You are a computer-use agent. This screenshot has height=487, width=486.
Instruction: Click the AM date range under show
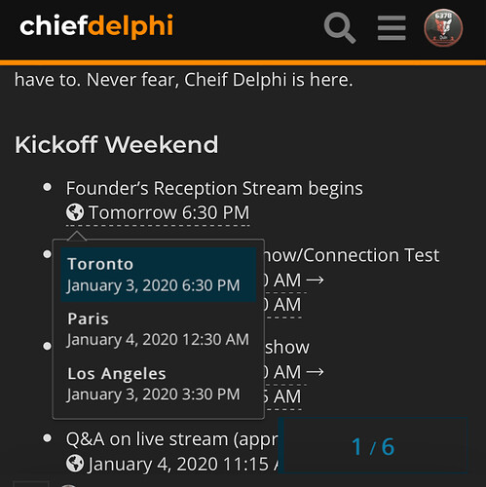pos(294,372)
